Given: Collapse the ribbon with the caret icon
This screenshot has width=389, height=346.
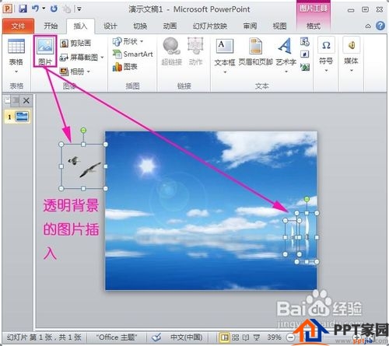Looking at the screenshot, I should pos(368,26).
